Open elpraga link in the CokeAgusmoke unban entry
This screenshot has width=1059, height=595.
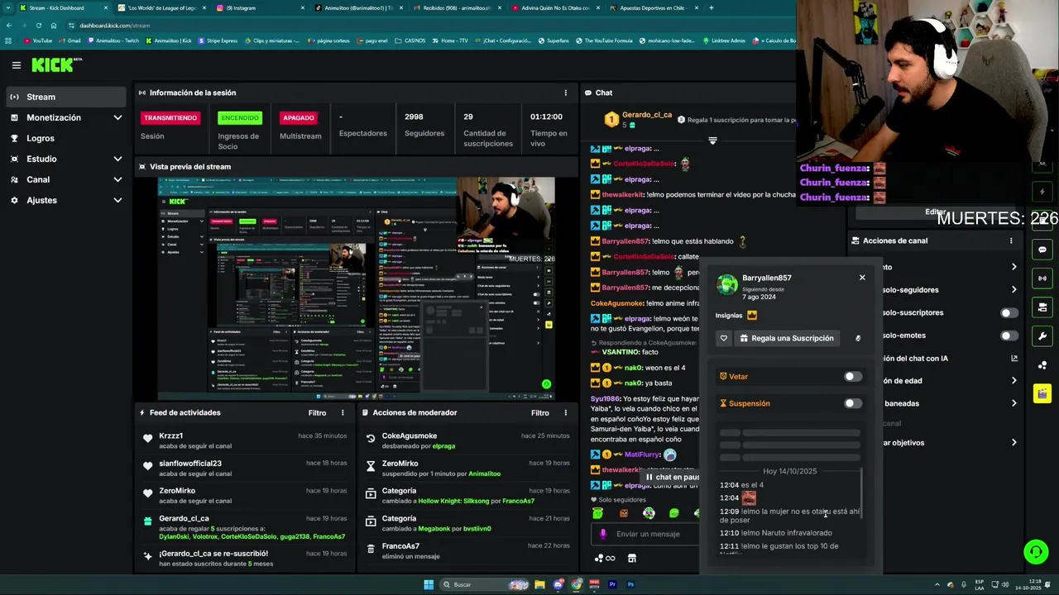pyautogui.click(x=443, y=446)
